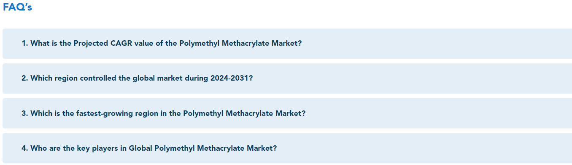
Task: Open FAQ item number 4
Action: 287,148
